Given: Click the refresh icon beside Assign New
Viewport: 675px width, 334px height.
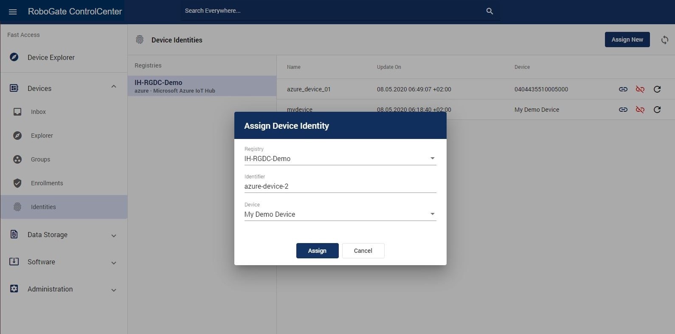Looking at the screenshot, I should (665, 40).
